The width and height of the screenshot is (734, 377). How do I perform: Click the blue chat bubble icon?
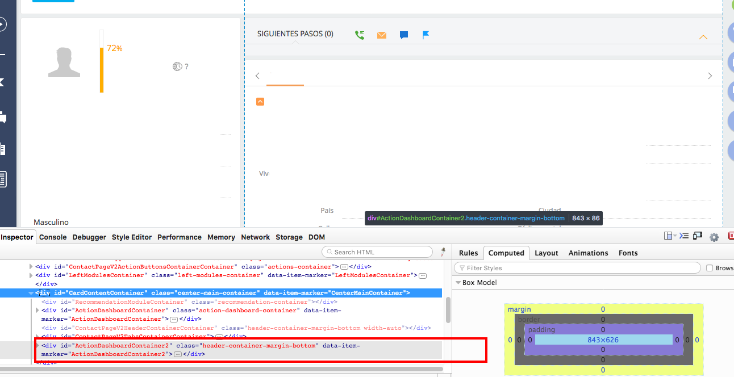[x=404, y=35]
